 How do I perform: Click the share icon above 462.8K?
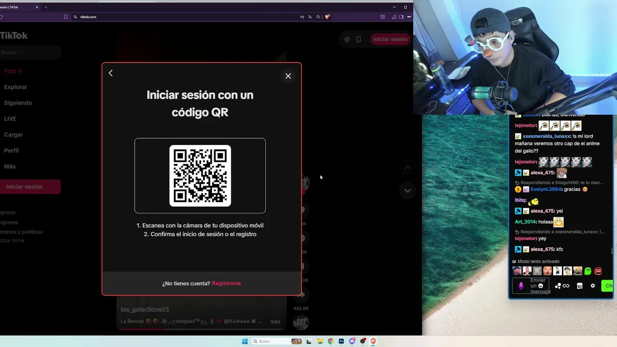pos(301,295)
